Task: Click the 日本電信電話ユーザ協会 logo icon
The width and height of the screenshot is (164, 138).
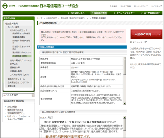Action: click(x=5, y=6)
